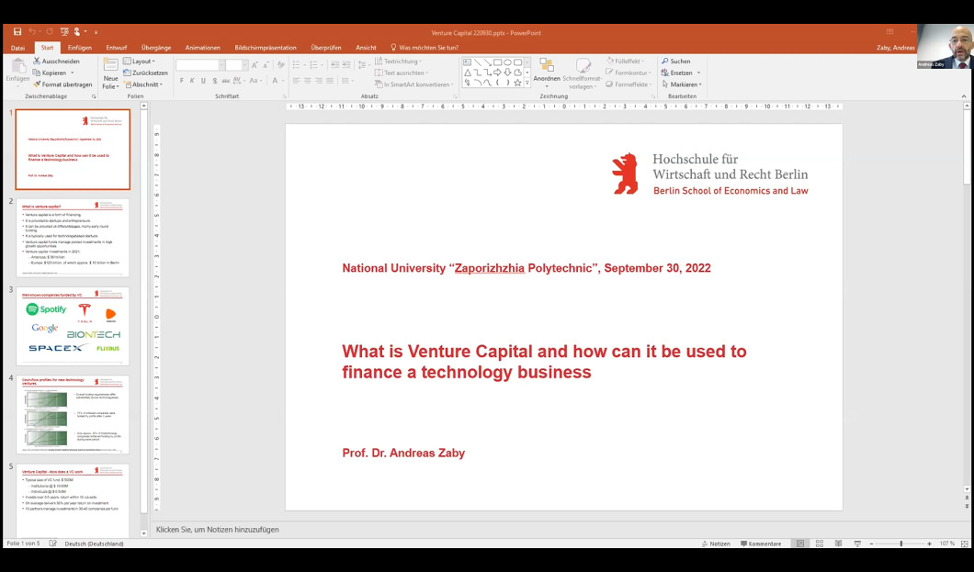Screen dimensions: 974x572
Task: Toggle the Kommentare pane
Action: [759, 544]
